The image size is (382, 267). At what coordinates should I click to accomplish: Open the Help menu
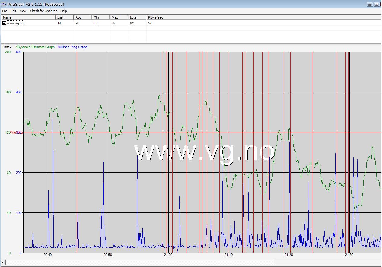63,11
